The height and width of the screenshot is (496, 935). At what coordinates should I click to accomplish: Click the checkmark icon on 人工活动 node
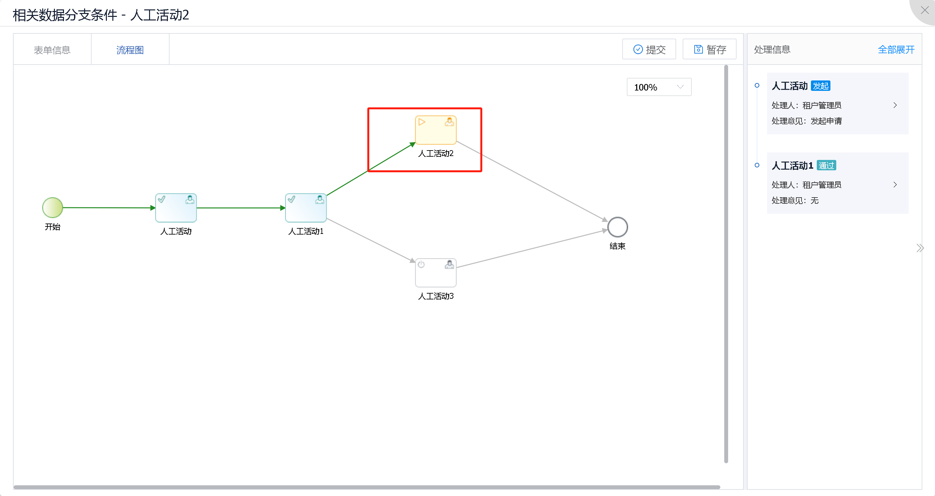[162, 200]
